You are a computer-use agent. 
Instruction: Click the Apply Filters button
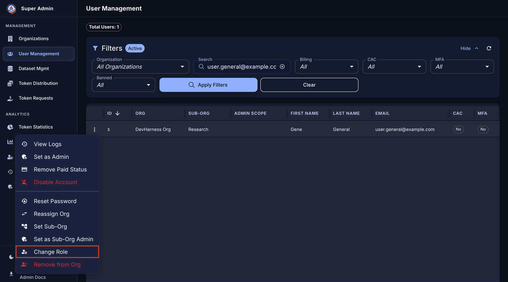pos(208,85)
